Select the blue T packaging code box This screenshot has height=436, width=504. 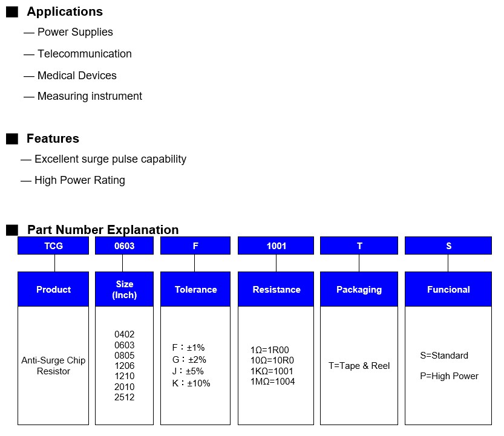click(x=359, y=246)
